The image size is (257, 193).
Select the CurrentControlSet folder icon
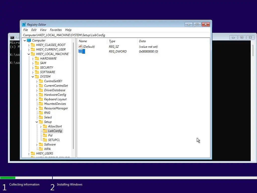[41, 86]
